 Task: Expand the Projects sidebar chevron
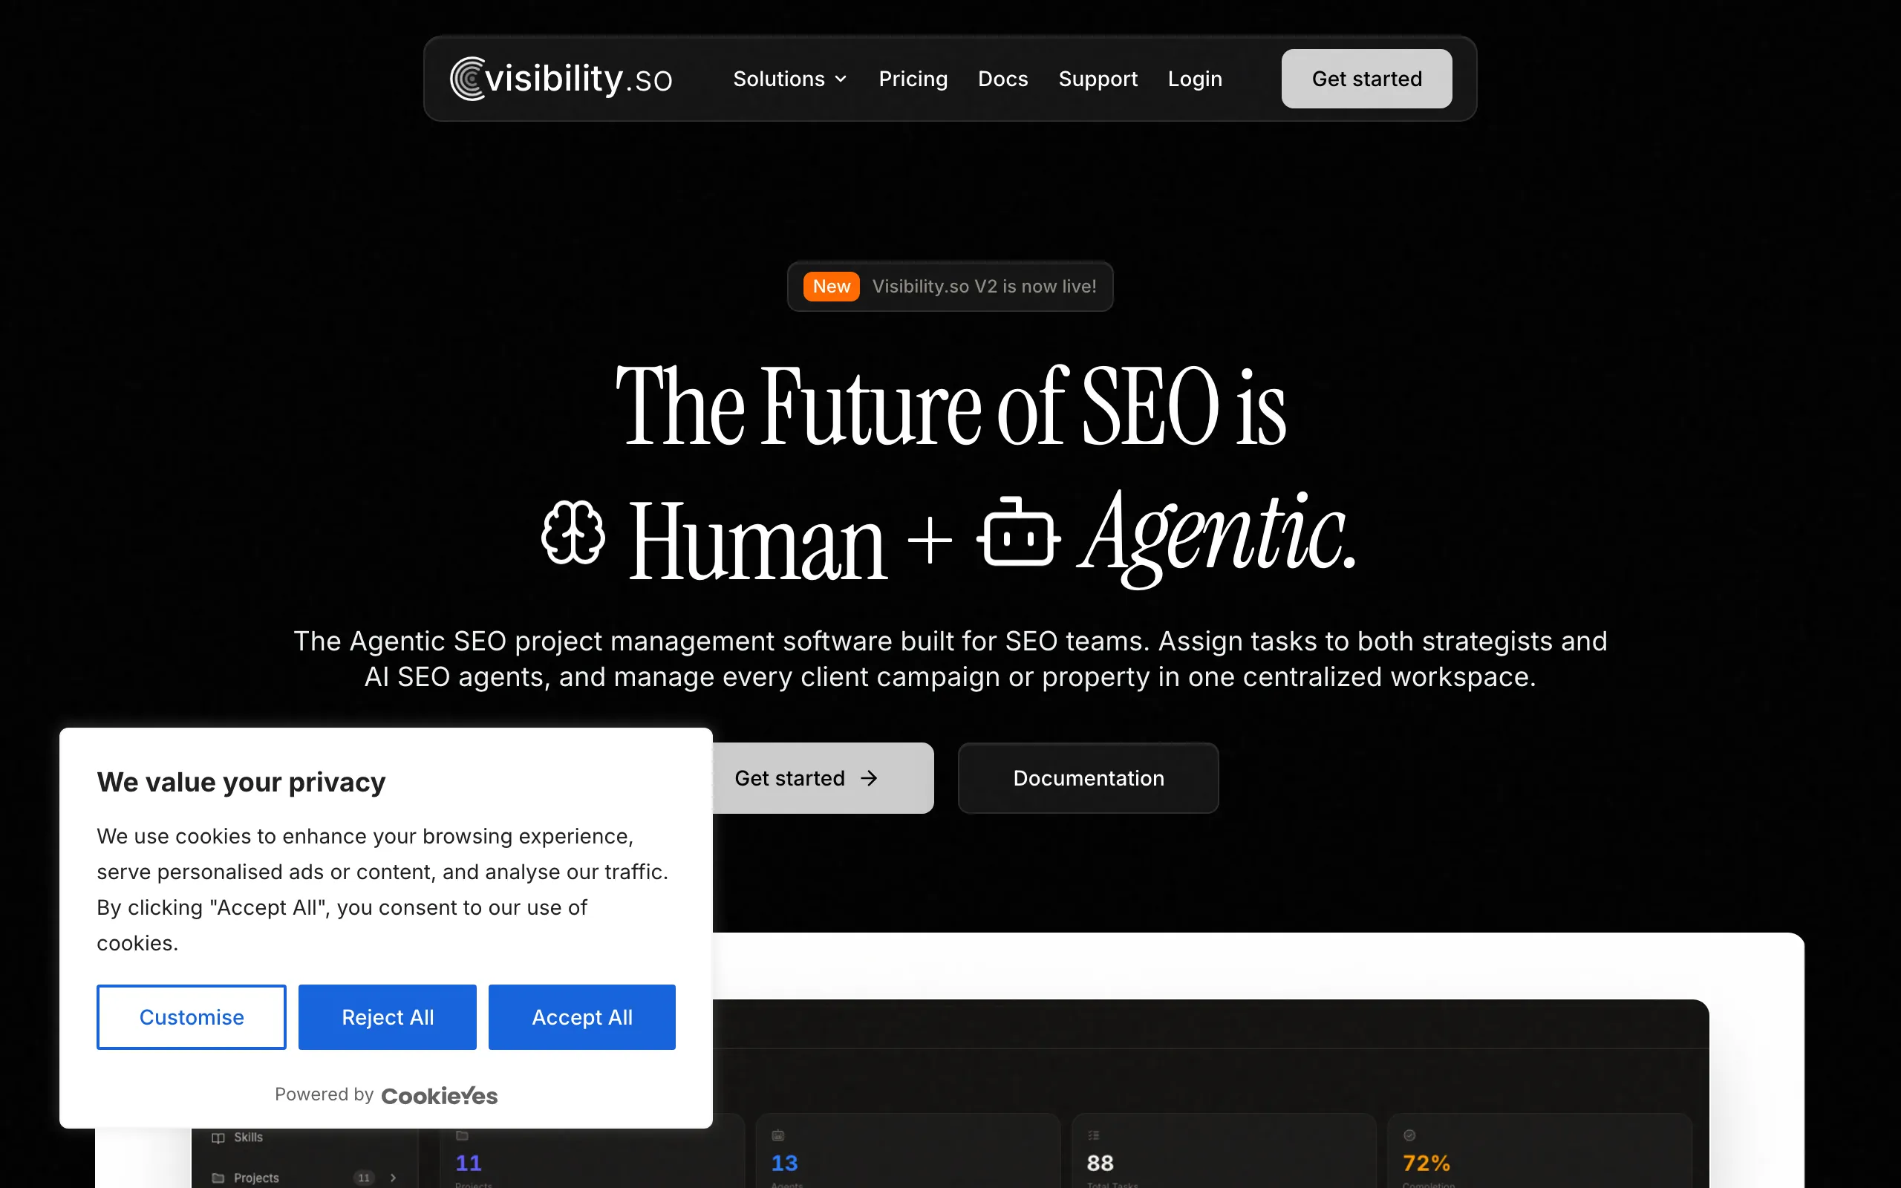pyautogui.click(x=393, y=1178)
